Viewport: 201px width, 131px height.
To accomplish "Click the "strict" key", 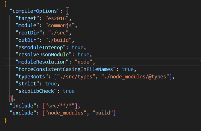I will pos(27,84).
